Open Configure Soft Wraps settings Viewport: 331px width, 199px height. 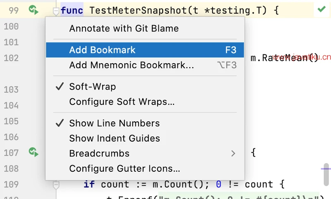click(x=122, y=102)
